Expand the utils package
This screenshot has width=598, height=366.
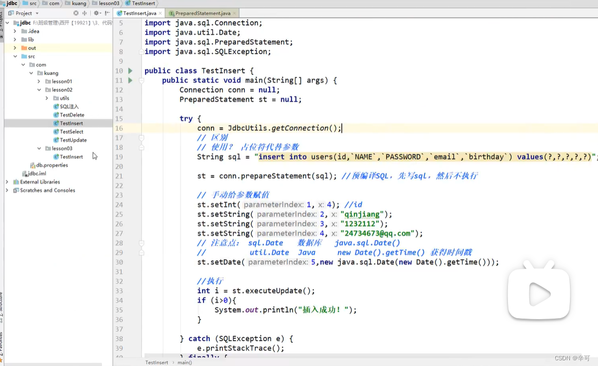click(47, 98)
